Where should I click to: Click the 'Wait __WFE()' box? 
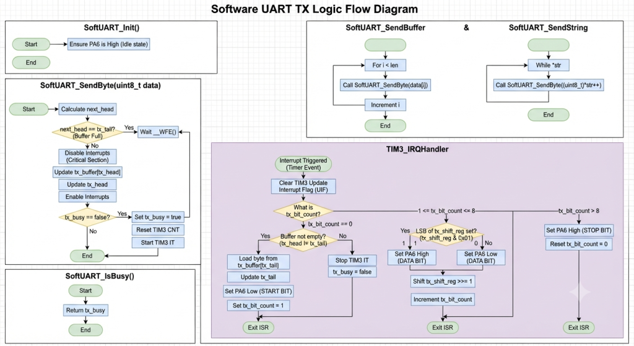tap(158, 132)
